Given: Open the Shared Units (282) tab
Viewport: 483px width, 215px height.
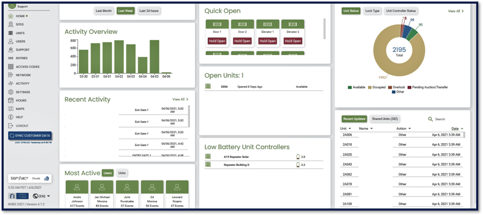Looking at the screenshot, I should 385,119.
